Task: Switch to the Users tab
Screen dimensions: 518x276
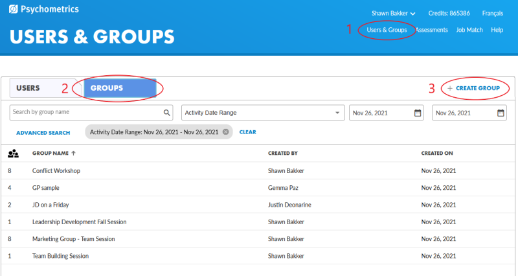Action: pyautogui.click(x=28, y=88)
